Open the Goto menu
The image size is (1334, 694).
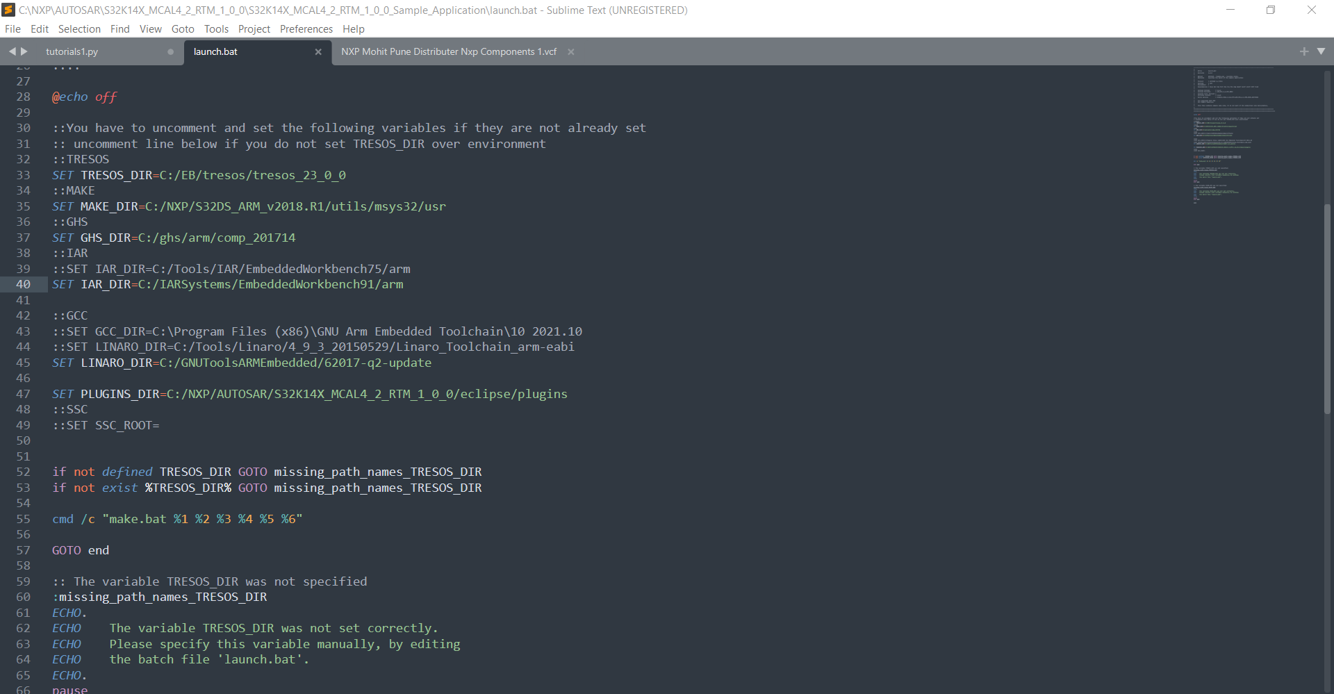(x=182, y=28)
